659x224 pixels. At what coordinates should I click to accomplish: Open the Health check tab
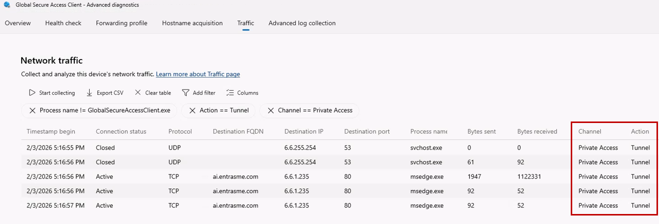(63, 23)
